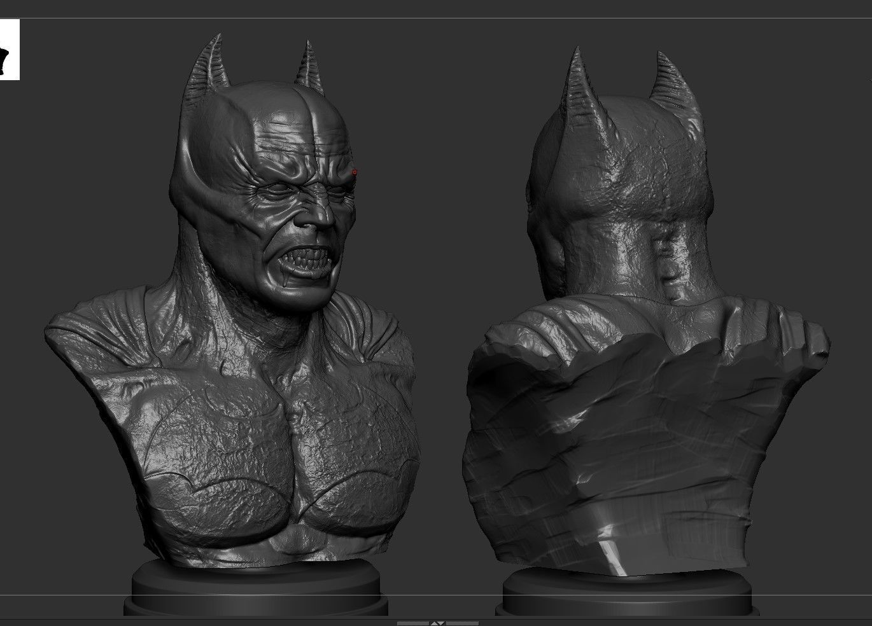Click the left textured grip bar at bottom
The image size is (872, 626).
coord(412,623)
